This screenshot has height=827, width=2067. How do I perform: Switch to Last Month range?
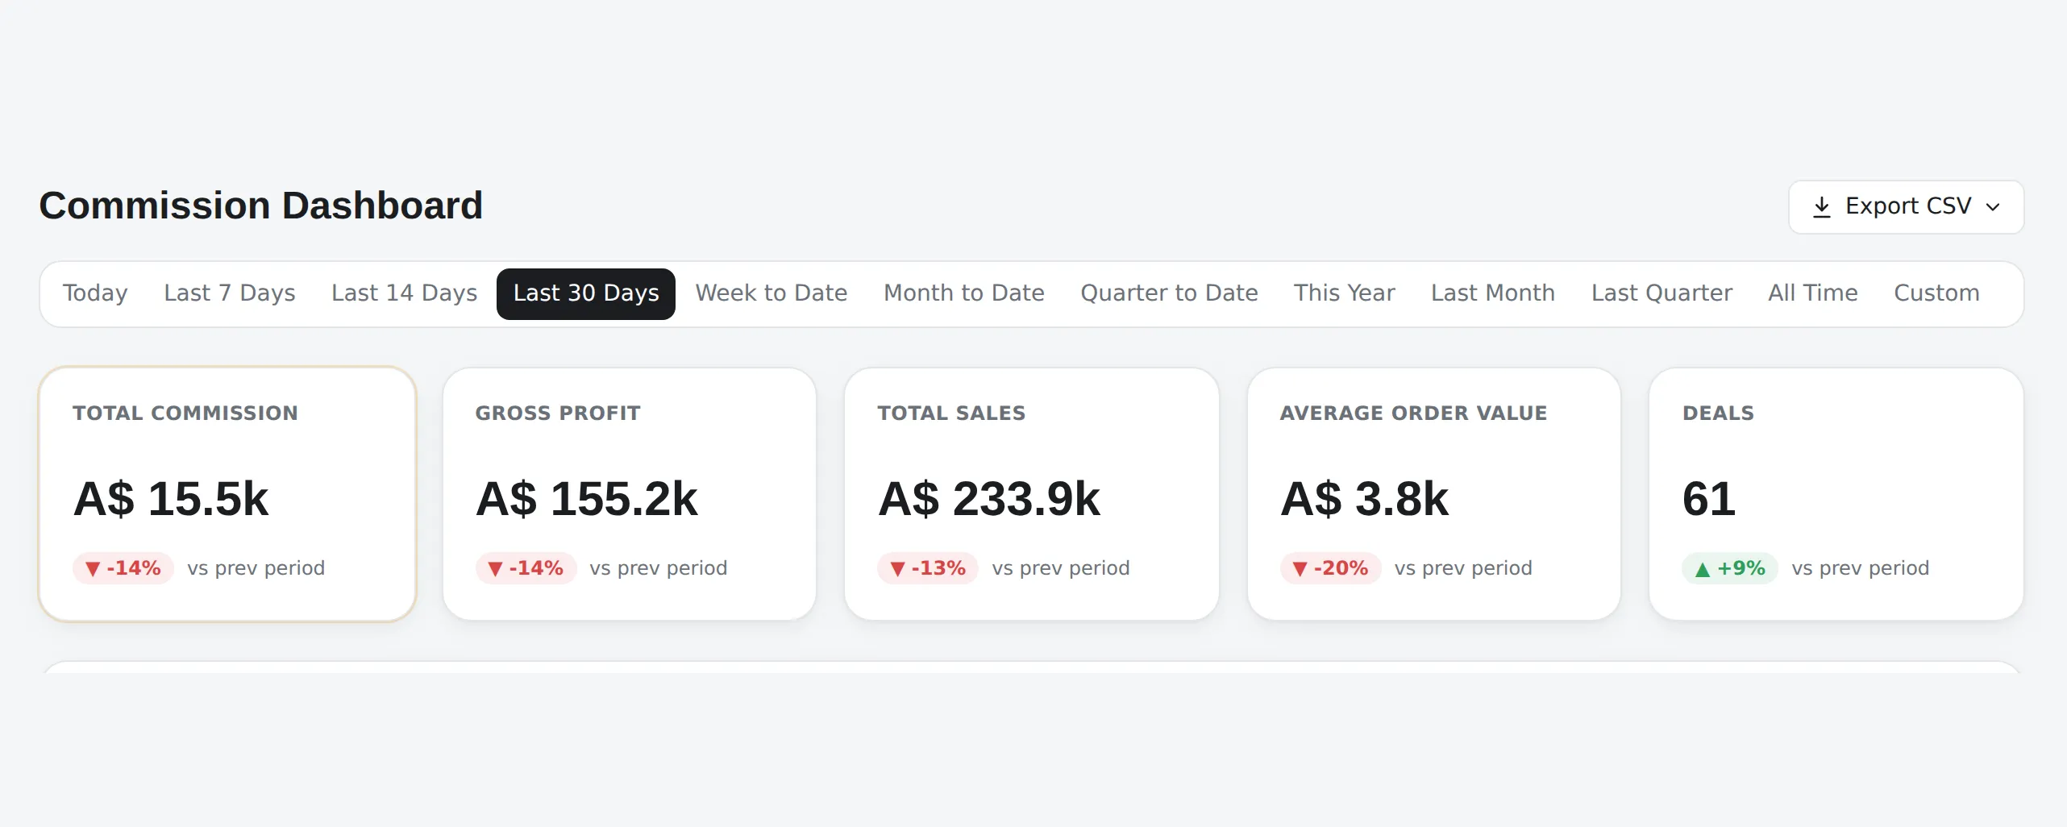[1492, 293]
